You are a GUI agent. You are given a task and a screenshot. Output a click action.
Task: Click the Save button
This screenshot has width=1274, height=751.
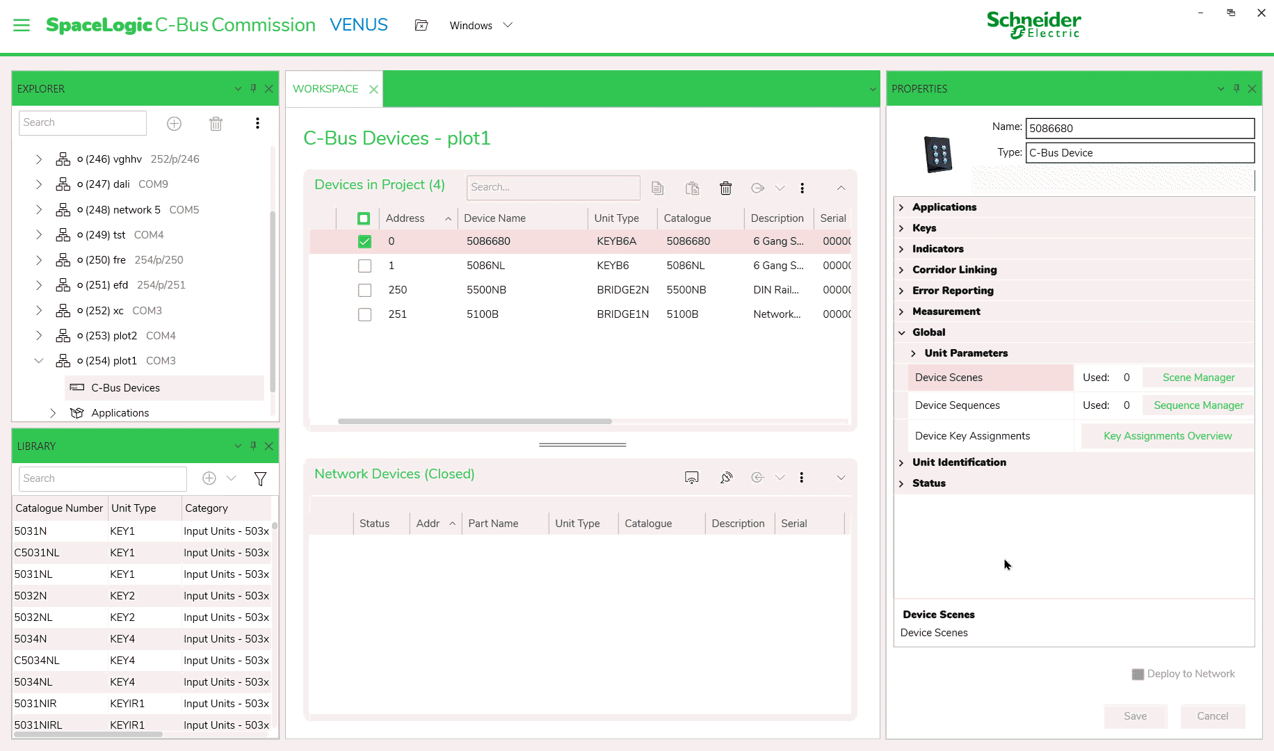1135,716
